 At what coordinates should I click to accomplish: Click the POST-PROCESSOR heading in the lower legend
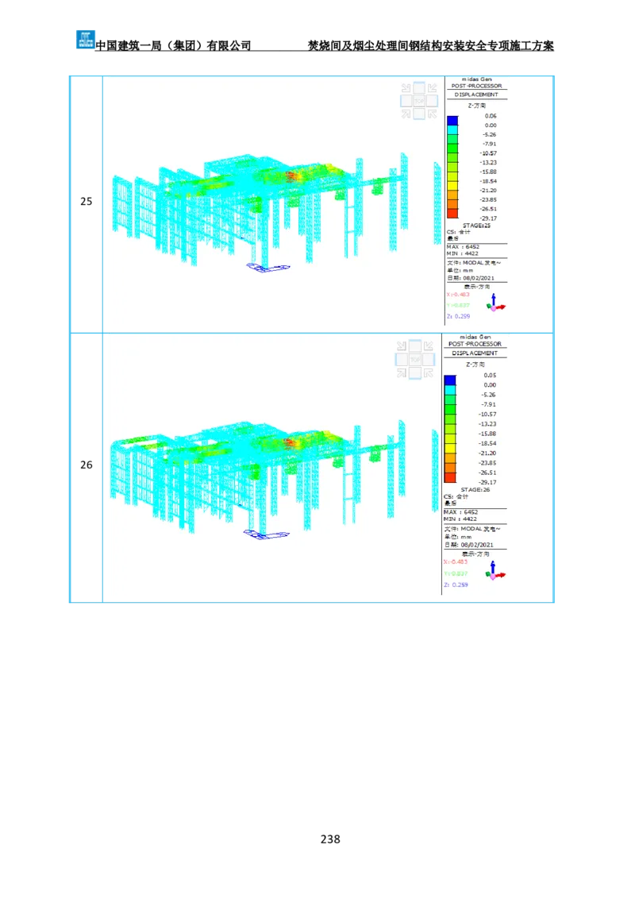click(x=475, y=344)
